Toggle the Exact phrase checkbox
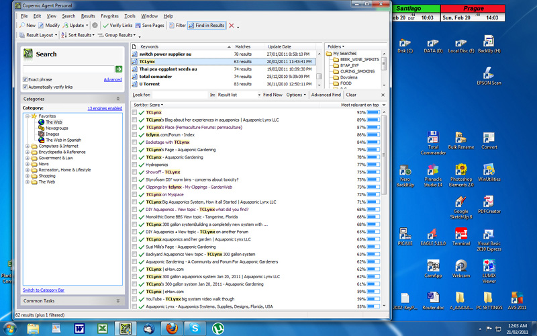Screen dimensions: 537x336 tap(26, 79)
